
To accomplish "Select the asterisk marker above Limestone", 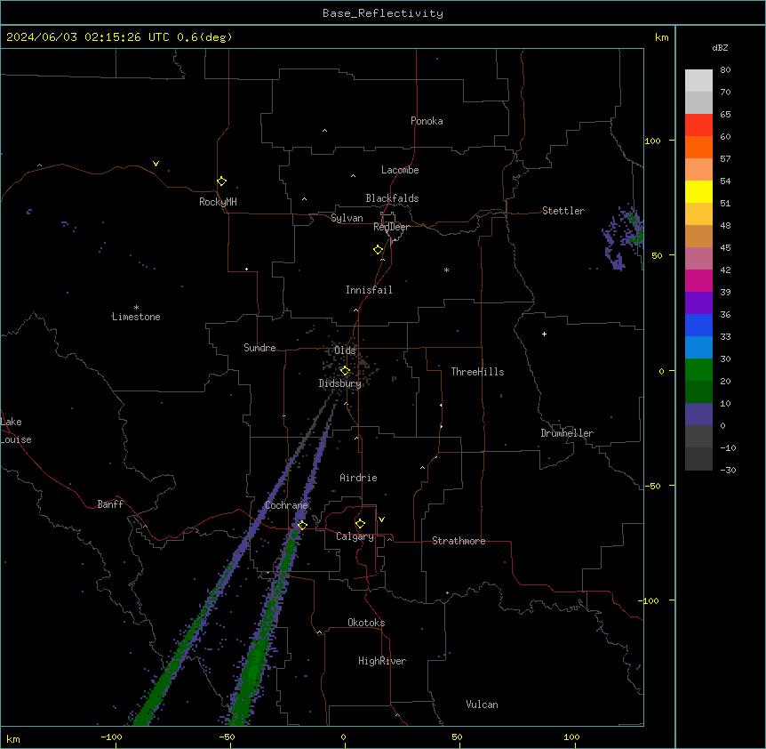I will coord(136,308).
